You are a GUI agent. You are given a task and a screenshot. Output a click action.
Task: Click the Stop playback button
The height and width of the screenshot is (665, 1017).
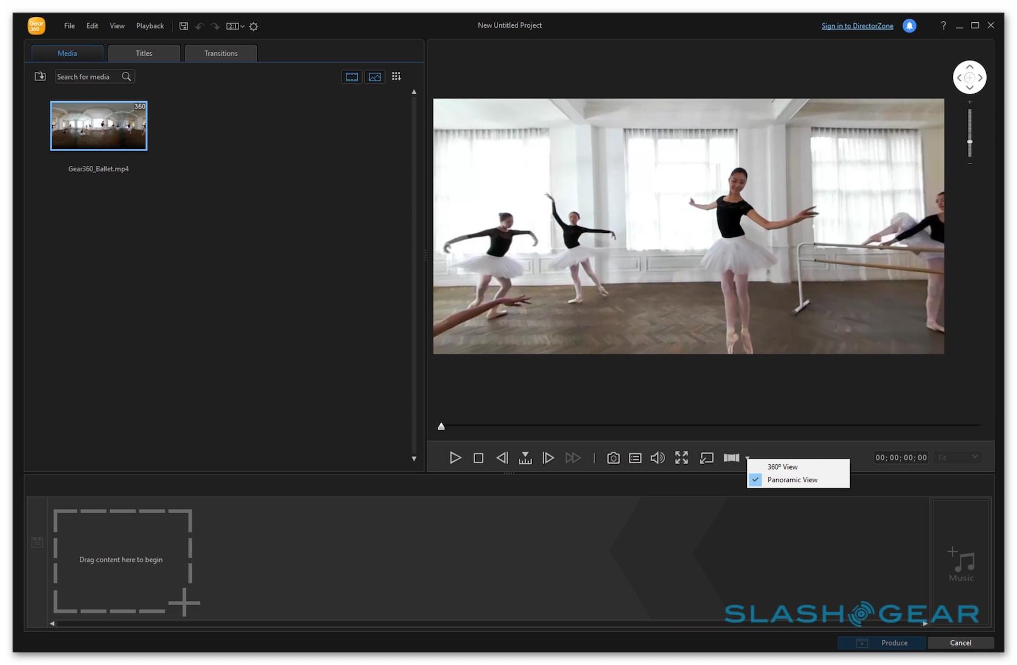point(478,458)
